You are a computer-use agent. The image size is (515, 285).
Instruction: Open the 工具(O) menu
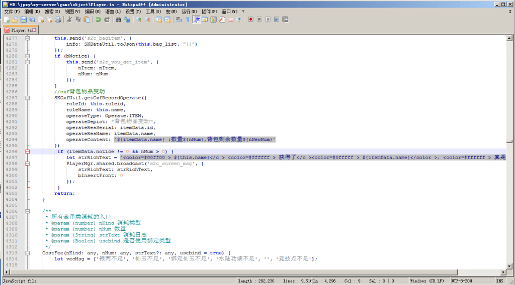[153, 12]
